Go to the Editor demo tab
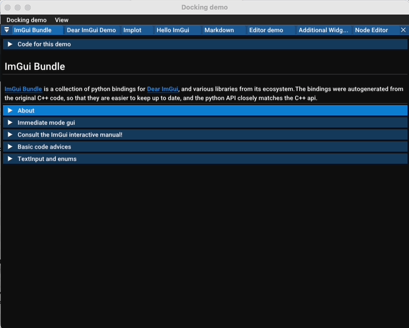 click(x=270, y=30)
